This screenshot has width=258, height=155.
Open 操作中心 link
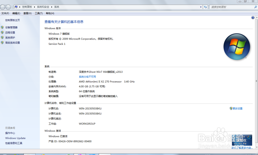pyautogui.click(x=10, y=133)
